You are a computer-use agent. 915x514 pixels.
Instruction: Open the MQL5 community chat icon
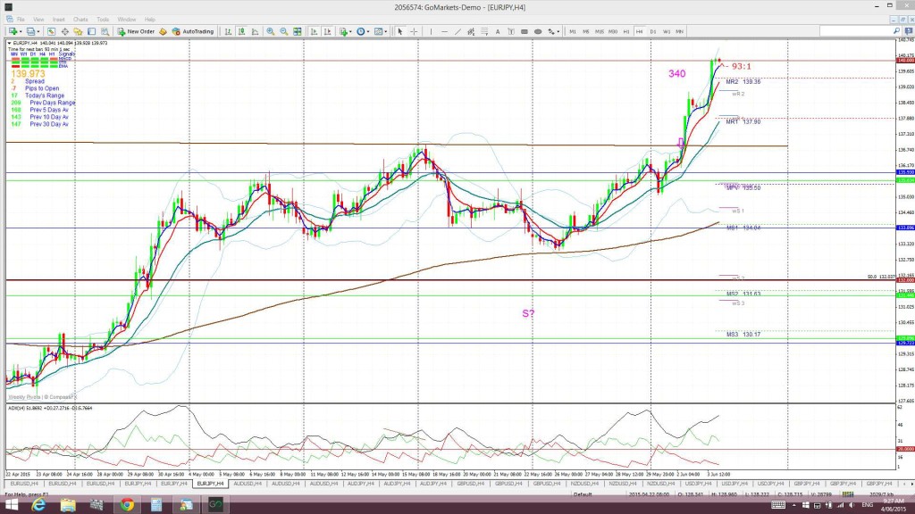pyautogui.click(x=909, y=31)
